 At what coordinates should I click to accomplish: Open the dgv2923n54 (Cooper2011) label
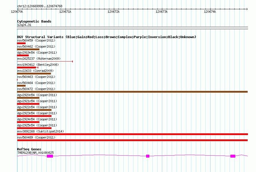click(x=37, y=113)
